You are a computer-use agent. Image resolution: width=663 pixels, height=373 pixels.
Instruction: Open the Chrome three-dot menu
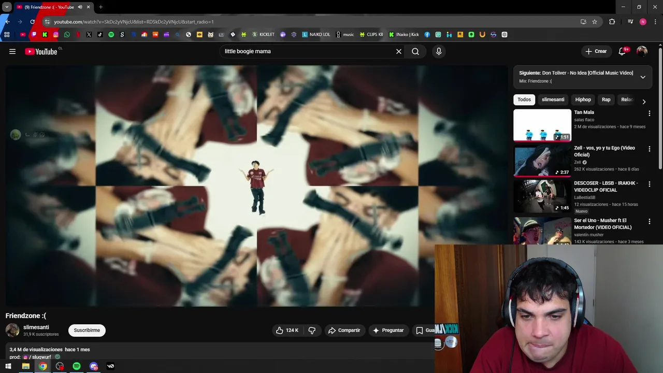point(655,22)
